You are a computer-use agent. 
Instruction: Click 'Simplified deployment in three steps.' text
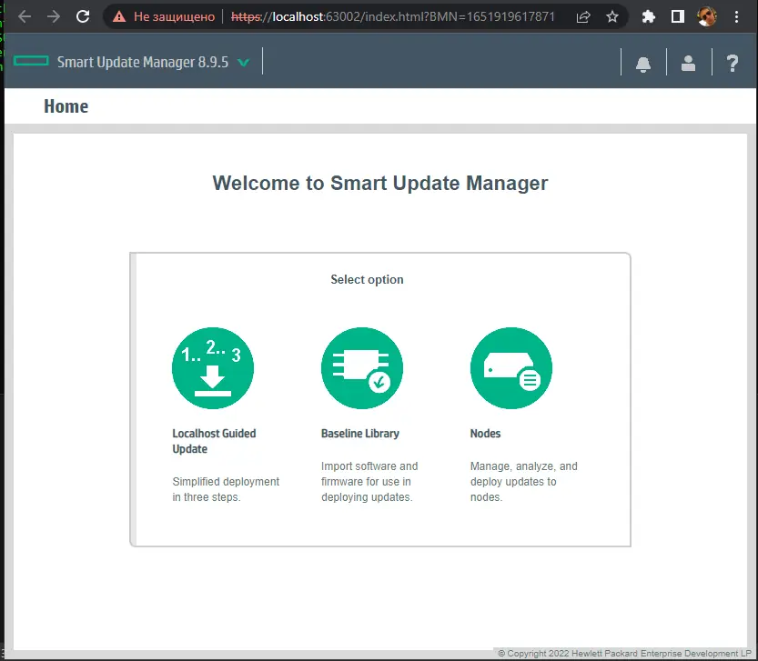pos(226,489)
